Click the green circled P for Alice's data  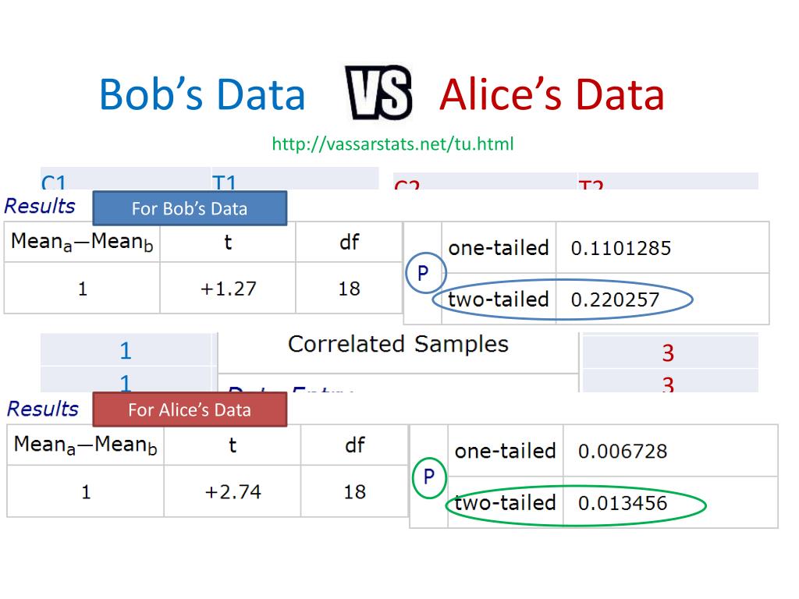click(x=429, y=477)
